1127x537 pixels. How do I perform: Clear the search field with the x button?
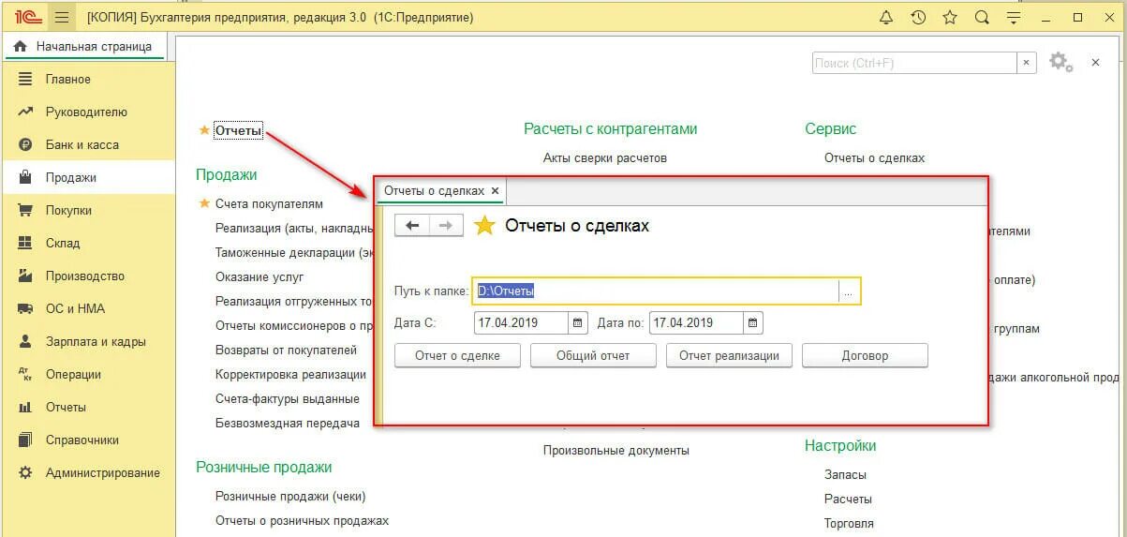[1027, 63]
